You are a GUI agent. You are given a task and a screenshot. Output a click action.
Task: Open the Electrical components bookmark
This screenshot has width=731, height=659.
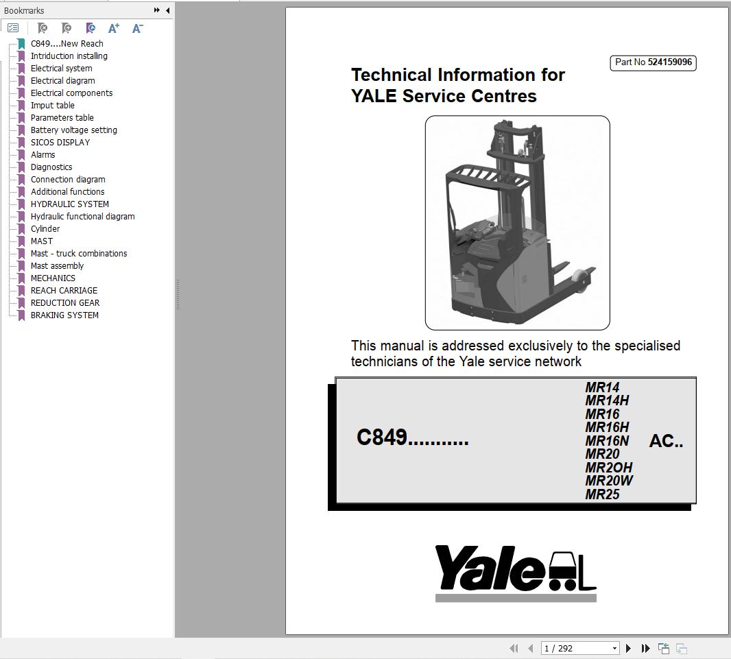72,93
